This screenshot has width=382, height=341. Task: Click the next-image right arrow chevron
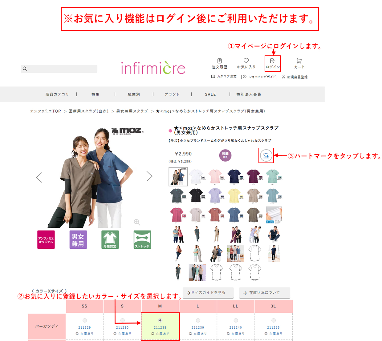point(149,176)
